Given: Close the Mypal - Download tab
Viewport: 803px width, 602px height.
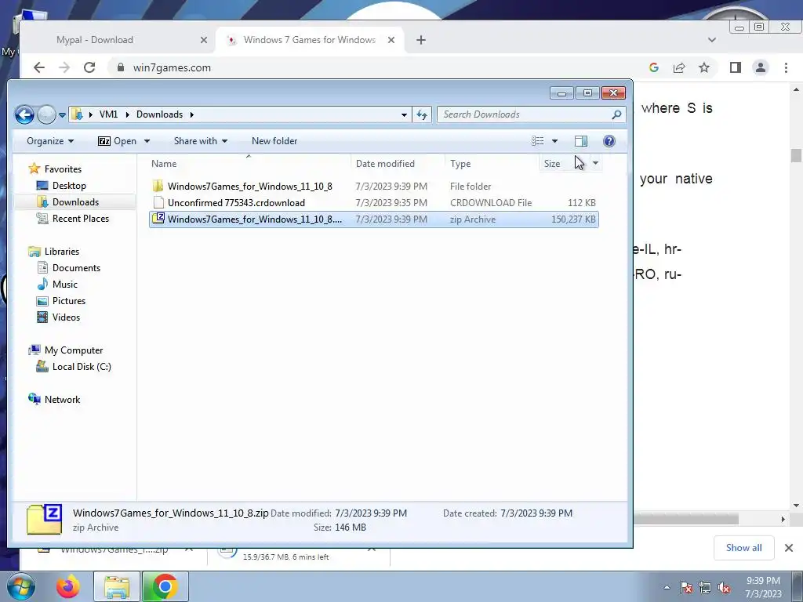Looking at the screenshot, I should (x=203, y=40).
